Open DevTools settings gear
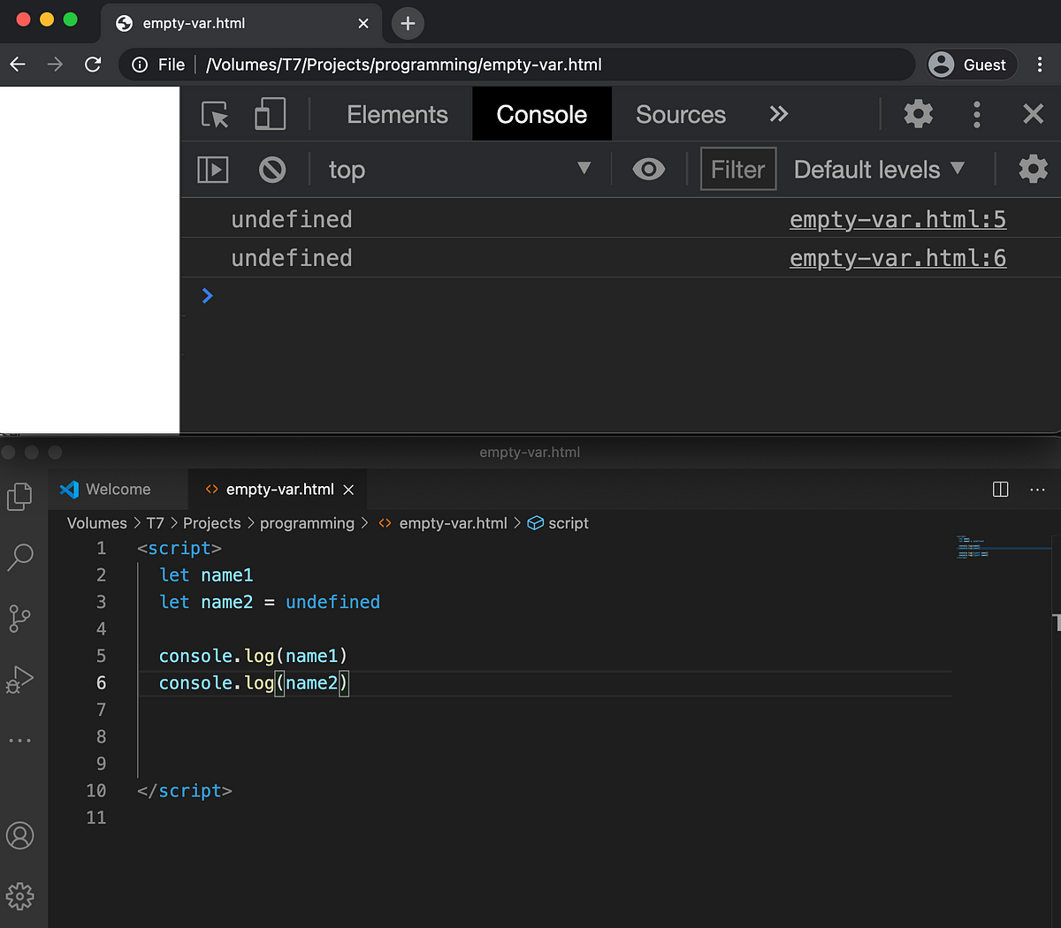Image resolution: width=1061 pixels, height=928 pixels. pyautogui.click(x=918, y=114)
